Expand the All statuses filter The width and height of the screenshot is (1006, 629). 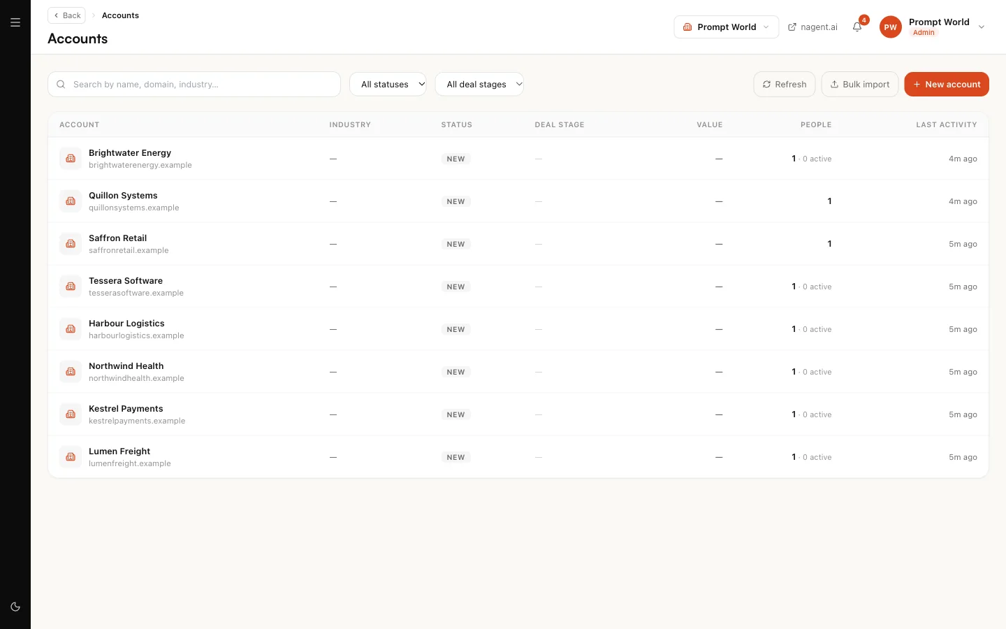pyautogui.click(x=388, y=85)
